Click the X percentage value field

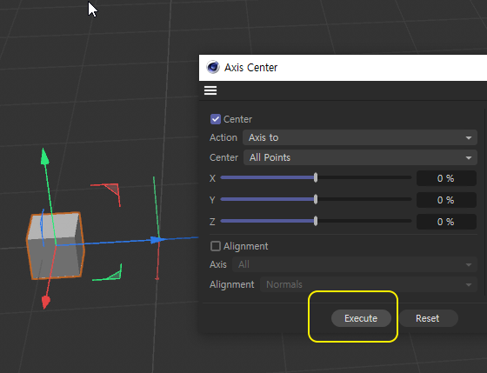tap(446, 178)
